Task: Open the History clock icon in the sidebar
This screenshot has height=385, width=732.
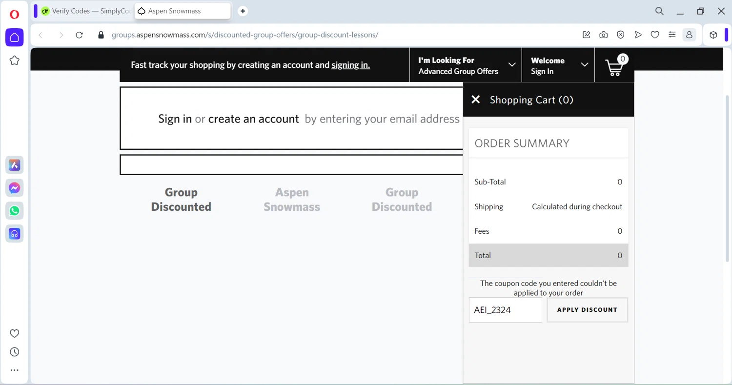Action: (x=15, y=352)
